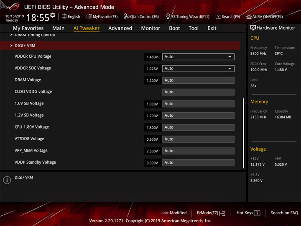Switch to EzMode(F7)
This screenshot has width=301, height=226.
[211, 213]
